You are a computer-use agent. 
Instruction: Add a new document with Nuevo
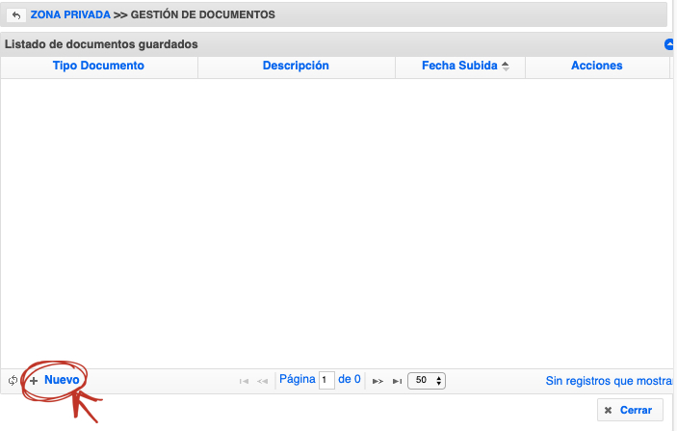61,380
